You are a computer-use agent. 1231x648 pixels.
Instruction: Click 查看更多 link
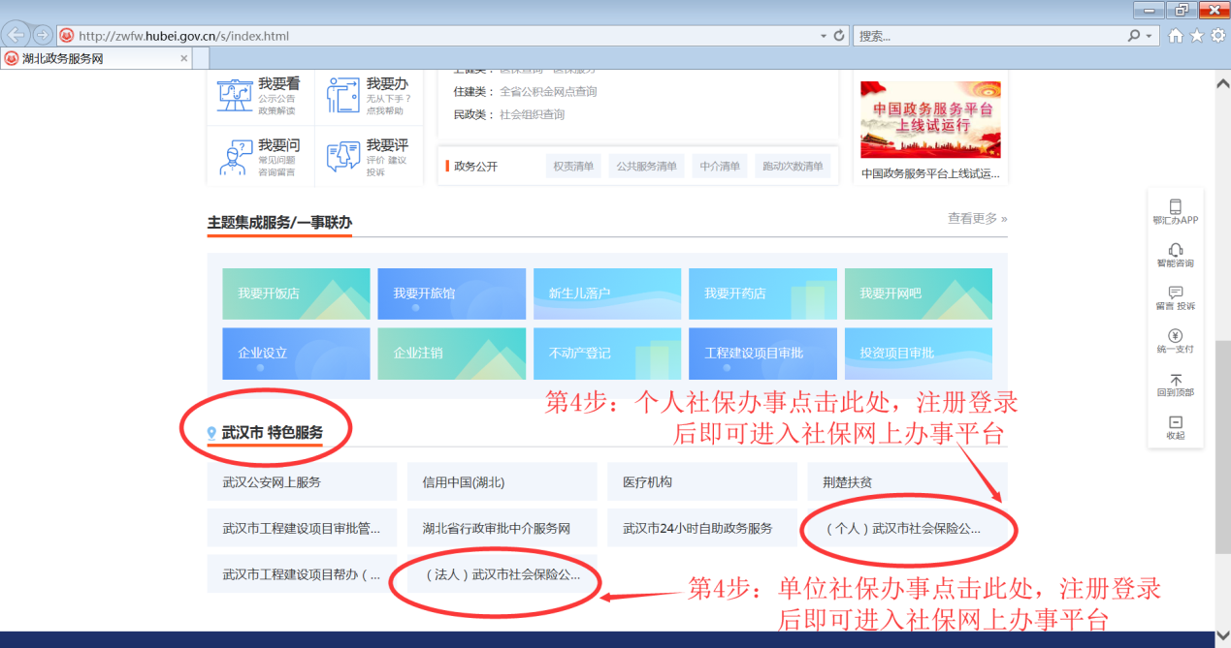(977, 219)
